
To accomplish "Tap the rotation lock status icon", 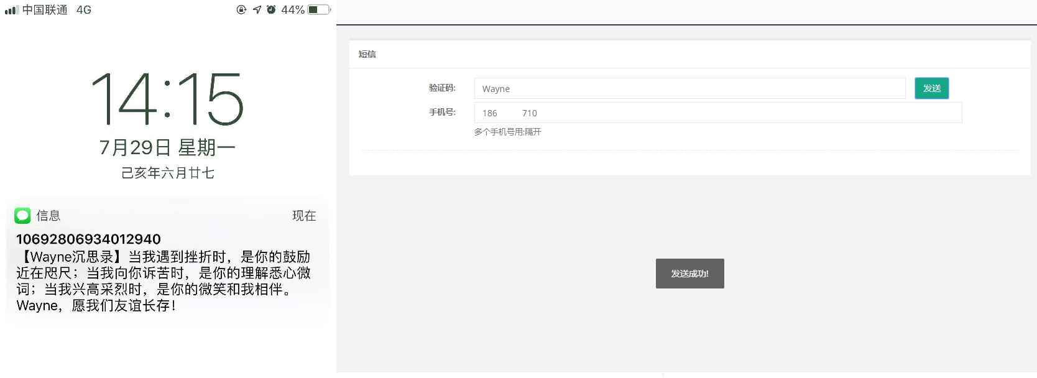I will click(241, 9).
